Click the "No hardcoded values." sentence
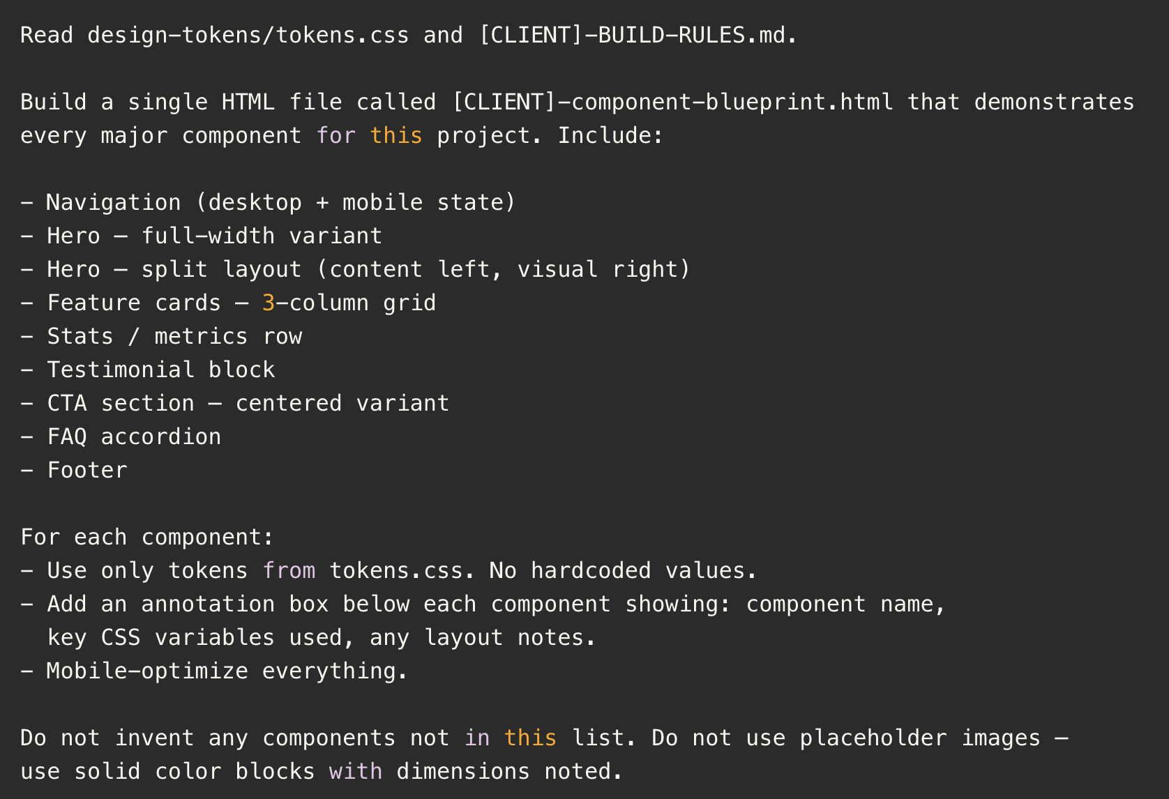This screenshot has width=1169, height=799. 623,570
